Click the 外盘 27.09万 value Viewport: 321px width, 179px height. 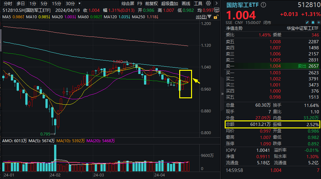pos(263,118)
